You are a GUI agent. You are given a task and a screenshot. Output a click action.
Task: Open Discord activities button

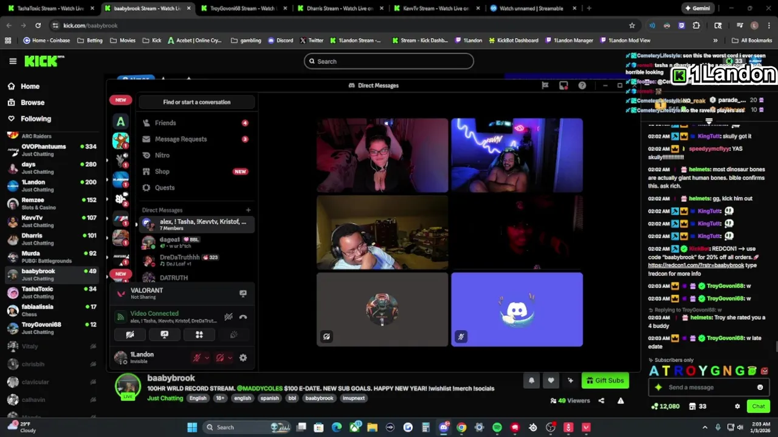(199, 334)
